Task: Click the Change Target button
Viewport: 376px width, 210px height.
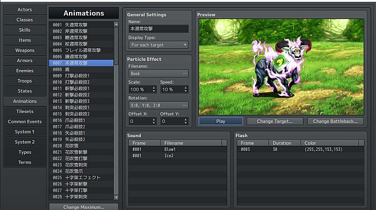Action: coord(275,121)
